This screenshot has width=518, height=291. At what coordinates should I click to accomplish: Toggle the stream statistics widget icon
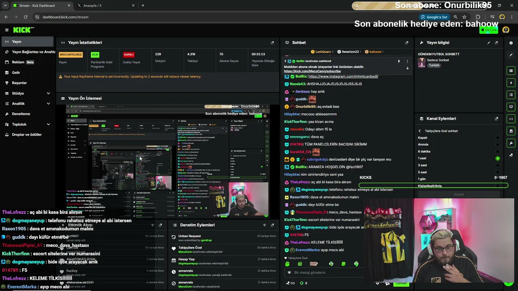511,119
